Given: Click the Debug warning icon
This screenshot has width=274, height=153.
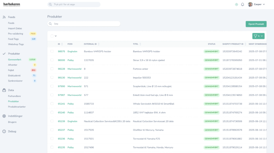Looking at the screenshot, I should [x=4, y=131].
